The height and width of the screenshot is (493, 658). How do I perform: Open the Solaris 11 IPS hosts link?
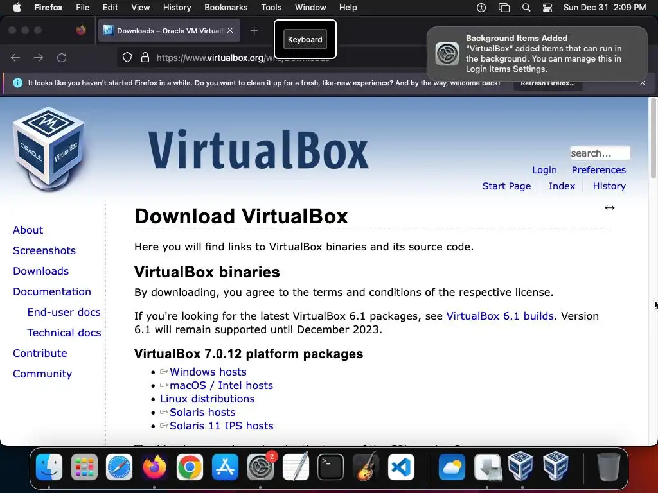click(x=221, y=426)
